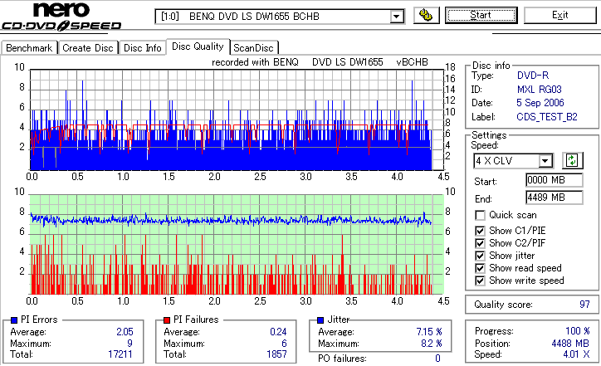Click the Progress value 100 %
Screen dimensions: 601x366
[578, 331]
